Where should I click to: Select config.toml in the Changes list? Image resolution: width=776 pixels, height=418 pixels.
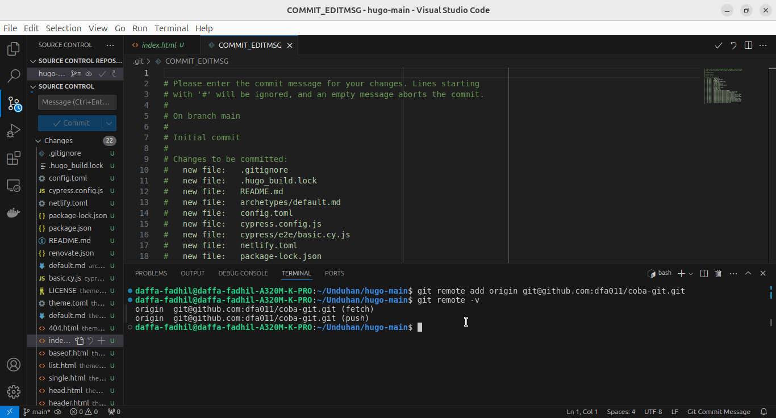tap(75, 178)
